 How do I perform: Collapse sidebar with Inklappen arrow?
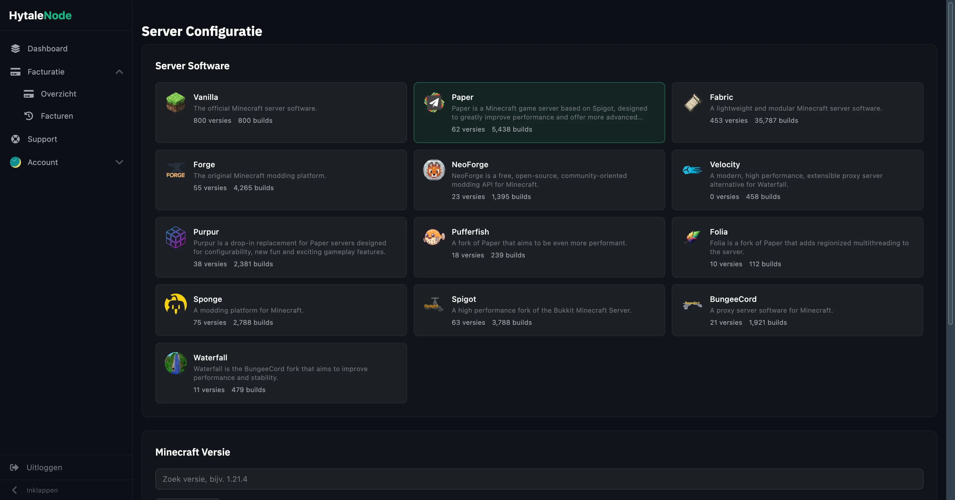[14, 490]
